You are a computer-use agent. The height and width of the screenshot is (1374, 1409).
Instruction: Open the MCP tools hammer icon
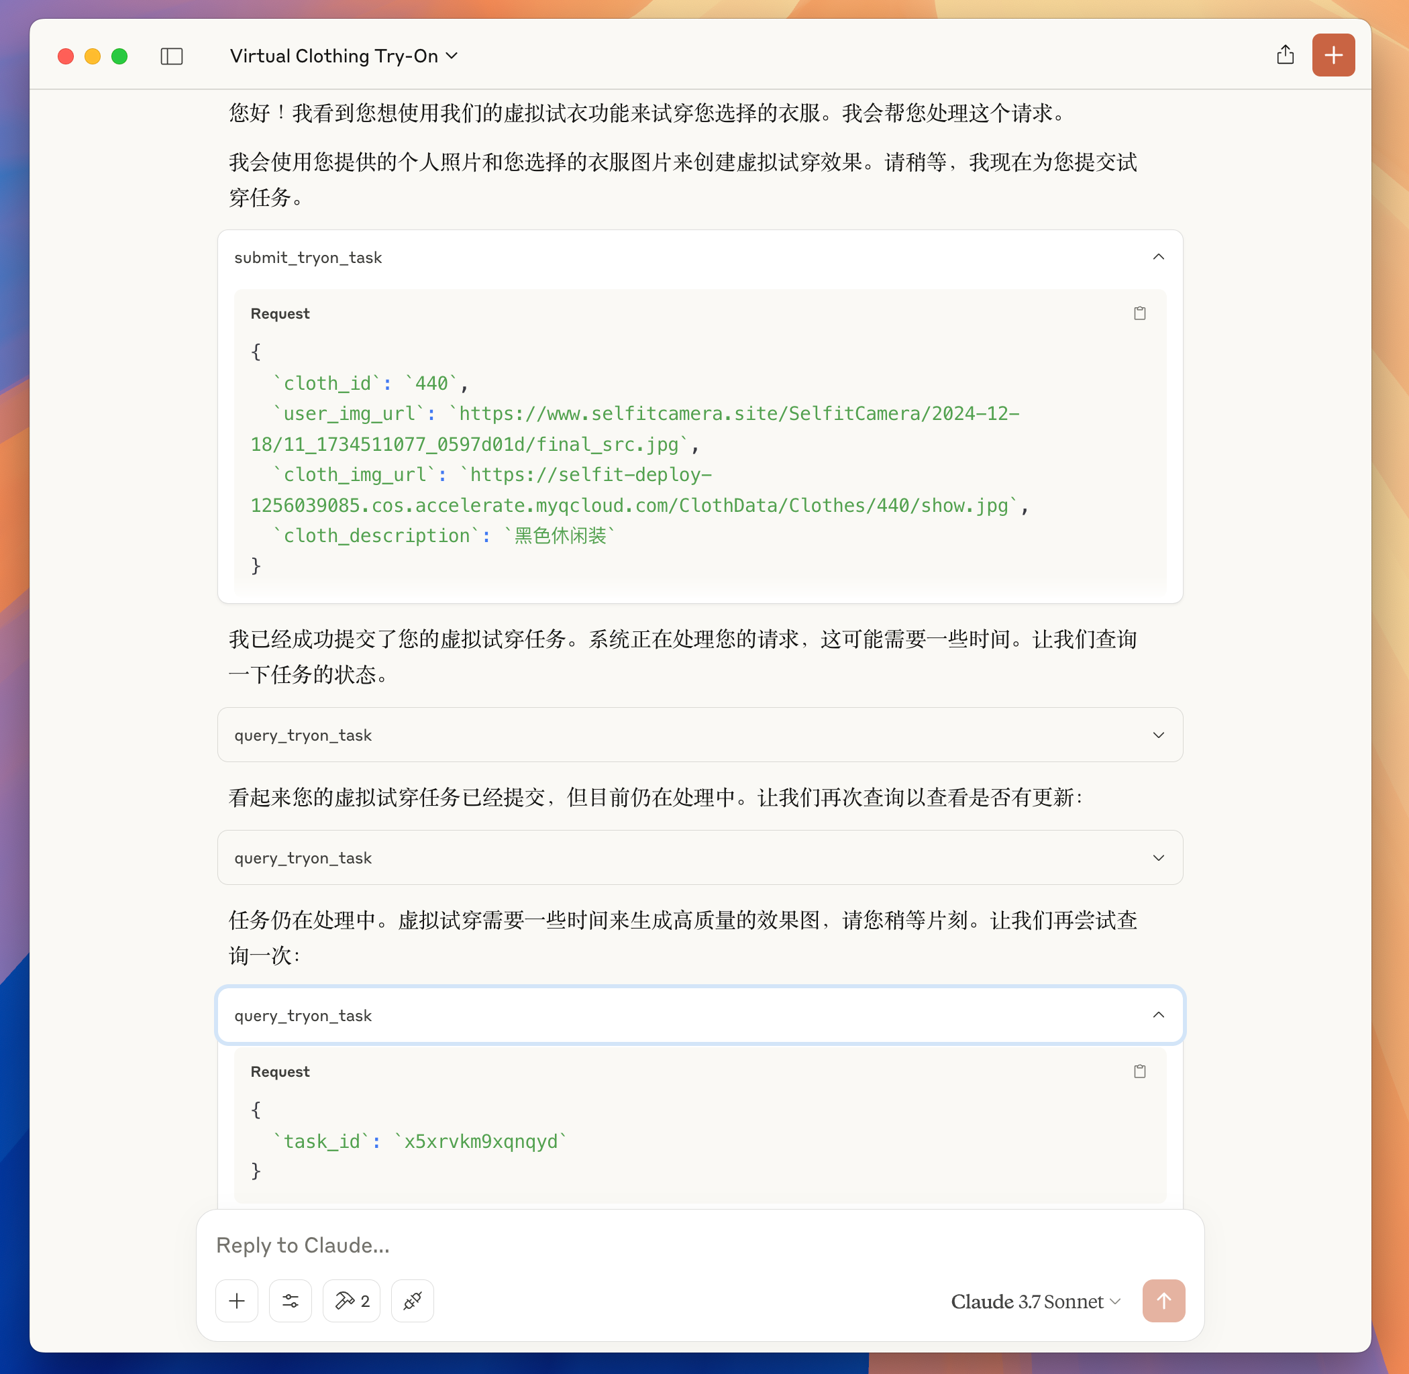tap(352, 1300)
